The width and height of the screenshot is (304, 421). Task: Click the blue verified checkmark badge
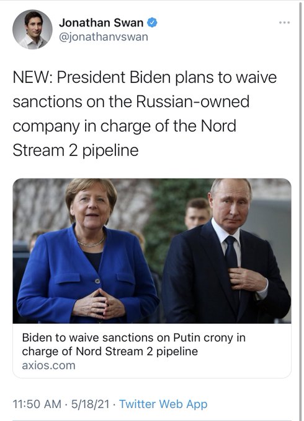pos(152,22)
